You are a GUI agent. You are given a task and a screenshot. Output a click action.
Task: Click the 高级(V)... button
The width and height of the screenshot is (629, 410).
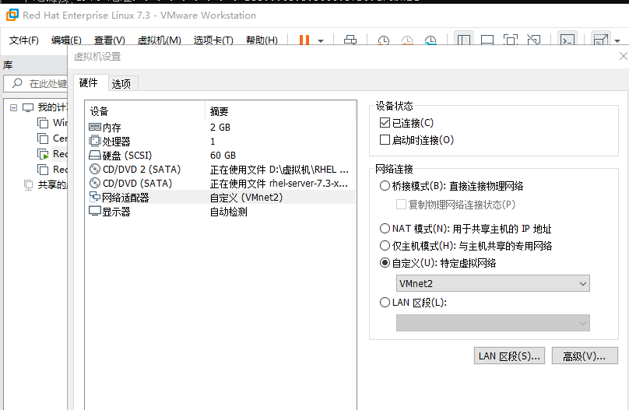585,356
